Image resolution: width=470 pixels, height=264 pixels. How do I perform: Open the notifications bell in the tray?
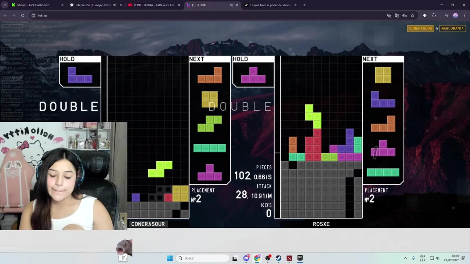[x=463, y=258]
